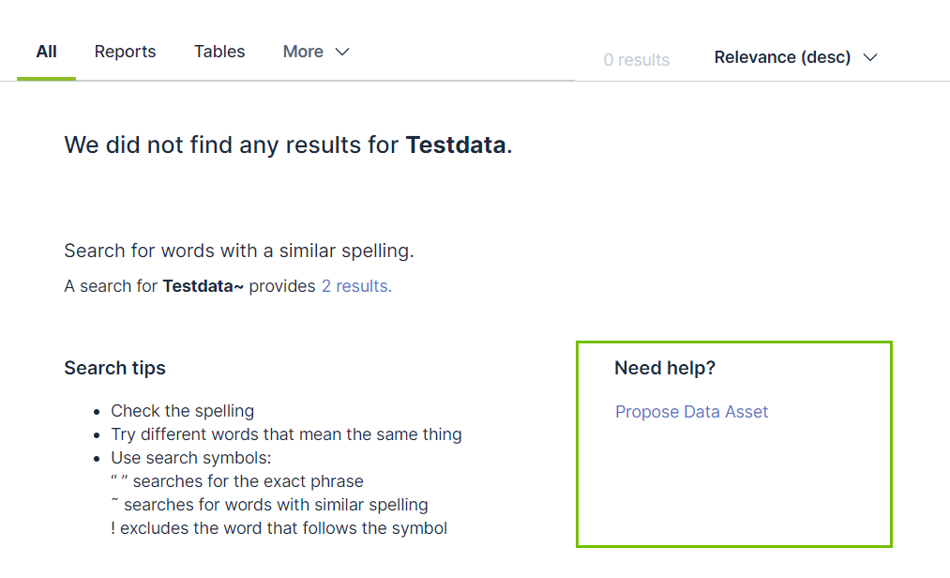Click the exclamation excludes-word tip line
This screenshot has height=578, width=950.
click(x=279, y=528)
